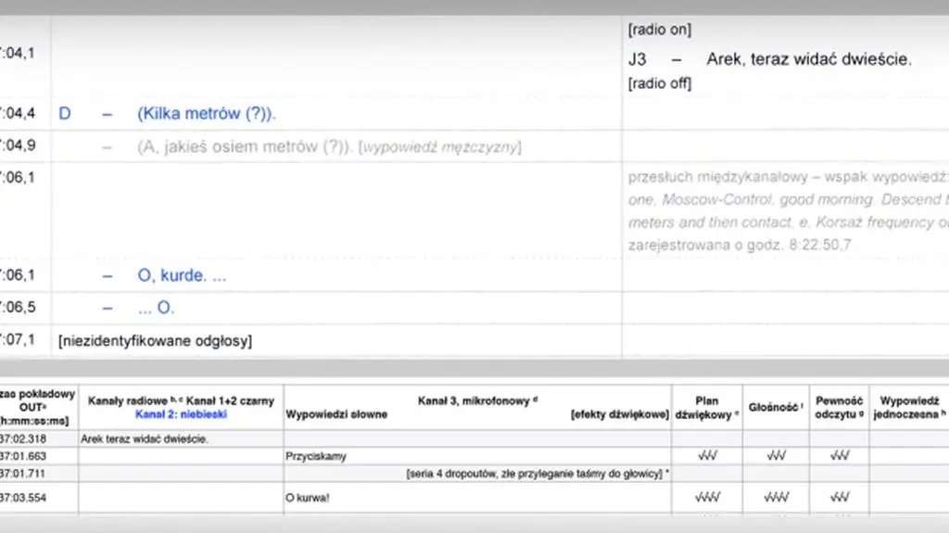This screenshot has width=949, height=533.
Task: Click the timestamp ':04,1'
Action: pyautogui.click(x=18, y=54)
